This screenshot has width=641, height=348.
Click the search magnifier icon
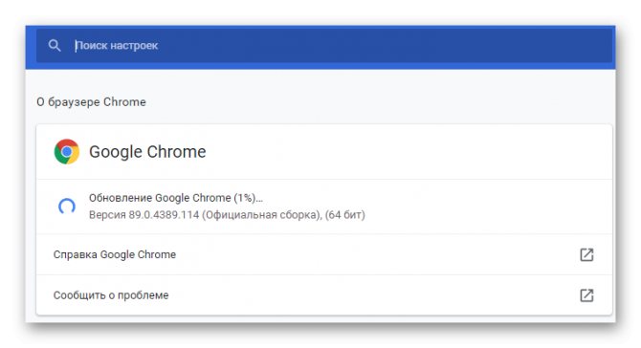(55, 45)
